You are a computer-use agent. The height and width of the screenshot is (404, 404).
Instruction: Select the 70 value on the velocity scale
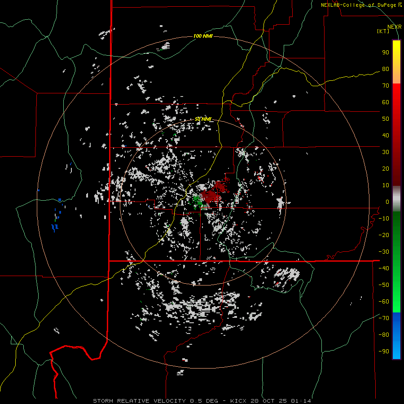pos(386,86)
